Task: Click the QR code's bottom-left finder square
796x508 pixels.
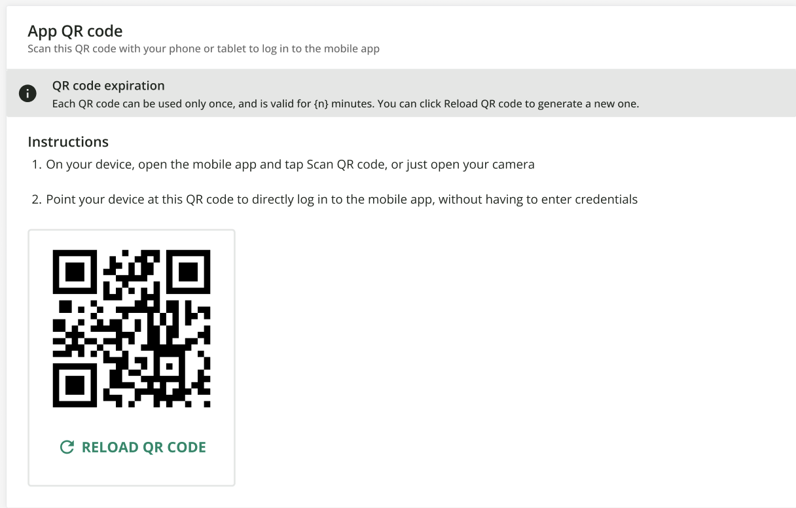Action: (75, 385)
